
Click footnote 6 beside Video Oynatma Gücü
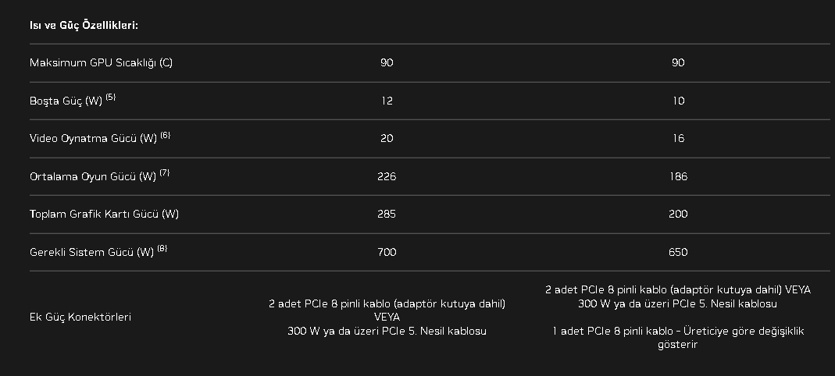(165, 135)
